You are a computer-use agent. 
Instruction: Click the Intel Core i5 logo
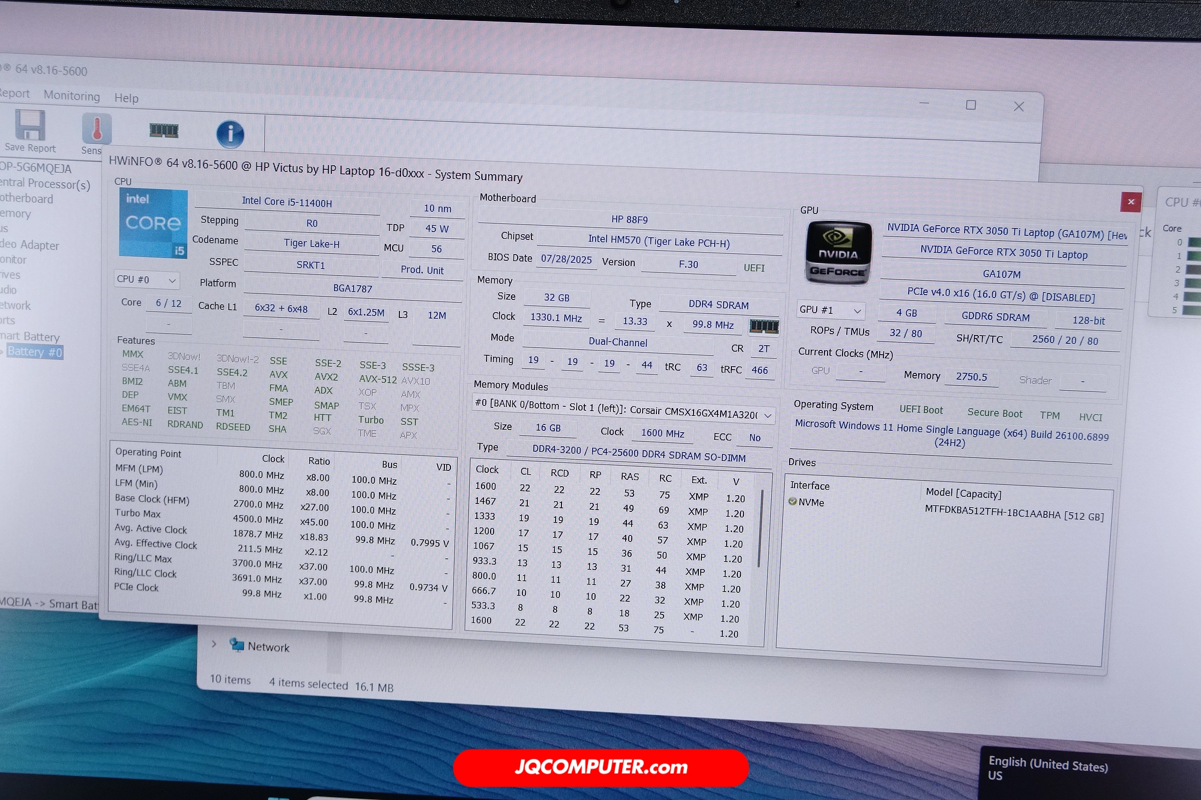[x=154, y=223]
